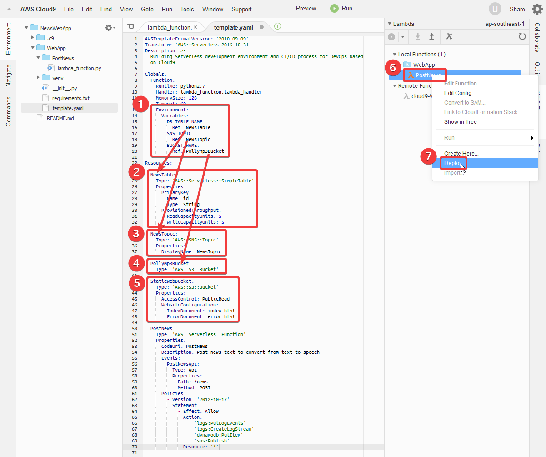Open the Find menu
Image resolution: width=546 pixels, height=457 pixels.
click(x=106, y=9)
